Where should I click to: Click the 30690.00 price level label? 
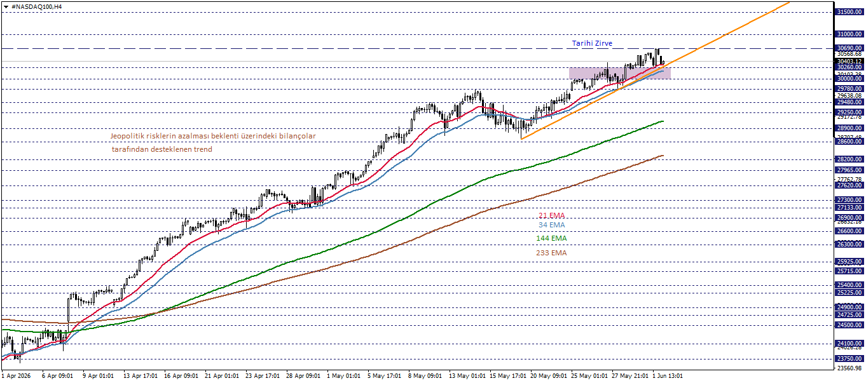(x=849, y=48)
